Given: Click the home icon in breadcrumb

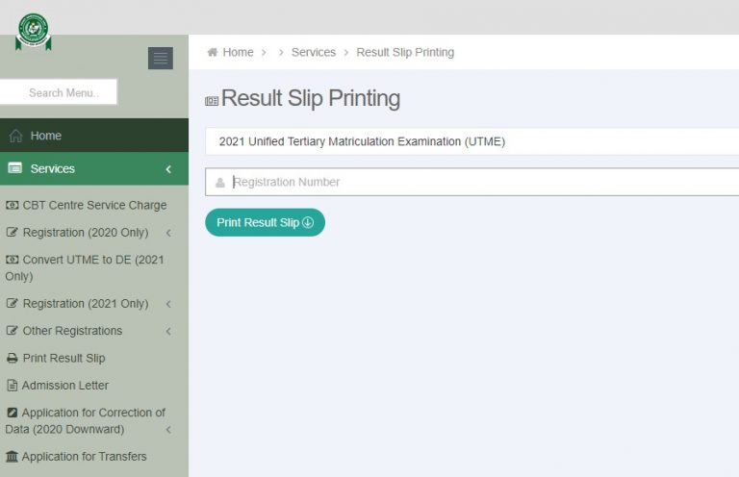Looking at the screenshot, I should click(213, 52).
